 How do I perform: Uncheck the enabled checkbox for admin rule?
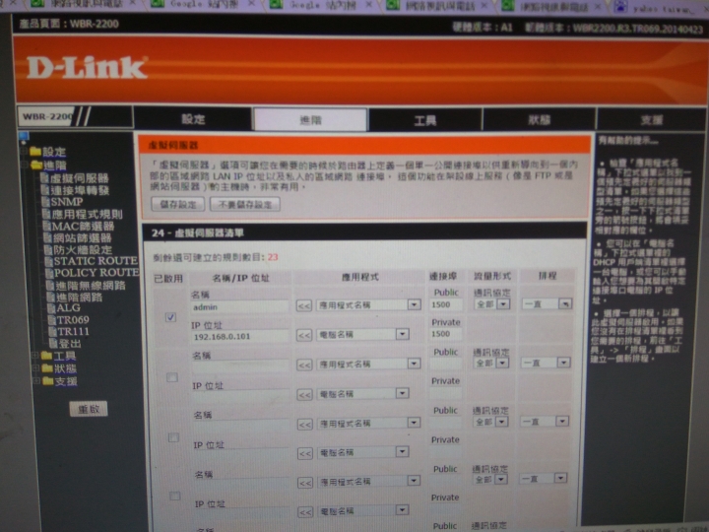[170, 317]
